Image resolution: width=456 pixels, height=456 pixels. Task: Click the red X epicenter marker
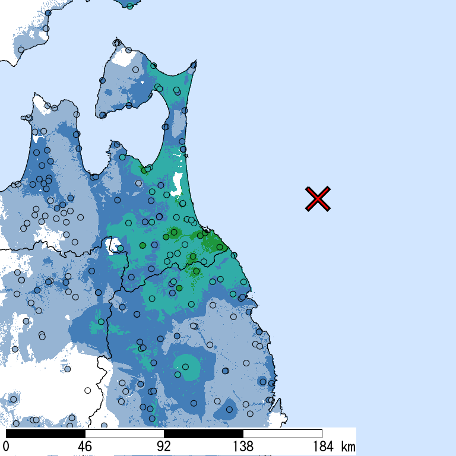coord(318,199)
